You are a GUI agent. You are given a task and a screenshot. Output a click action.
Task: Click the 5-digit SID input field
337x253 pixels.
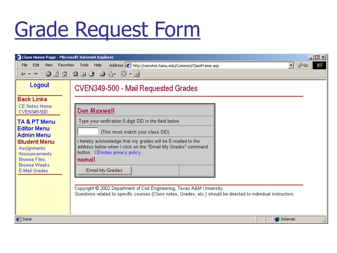click(x=88, y=131)
